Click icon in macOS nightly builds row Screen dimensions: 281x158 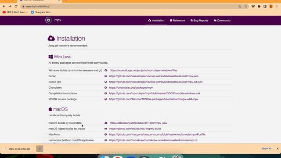(105, 129)
